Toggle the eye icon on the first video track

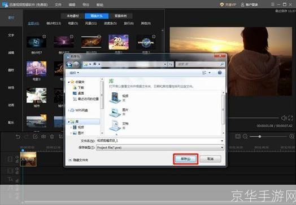(x=17, y=157)
